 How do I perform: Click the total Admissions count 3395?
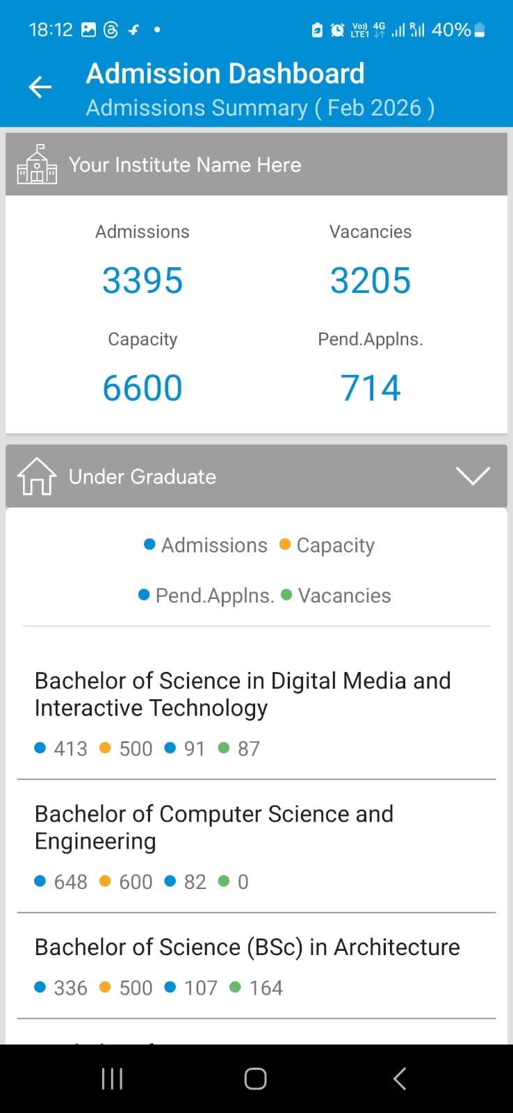tap(142, 280)
